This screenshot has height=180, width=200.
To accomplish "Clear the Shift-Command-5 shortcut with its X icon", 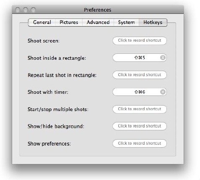I will point(163,58).
